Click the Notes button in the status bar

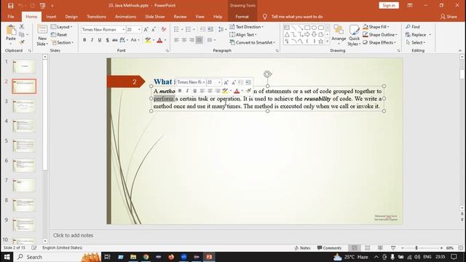303,247
